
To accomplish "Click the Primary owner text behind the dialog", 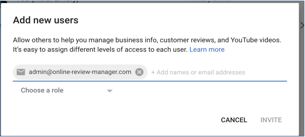I will [x=209, y=1].
